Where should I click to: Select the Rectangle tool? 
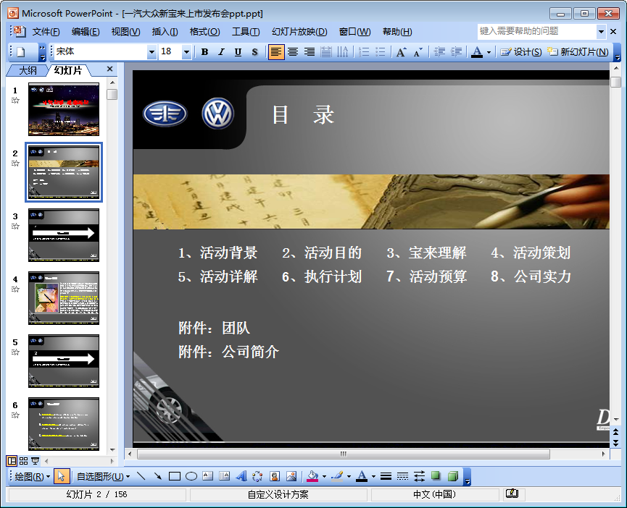pos(175,476)
